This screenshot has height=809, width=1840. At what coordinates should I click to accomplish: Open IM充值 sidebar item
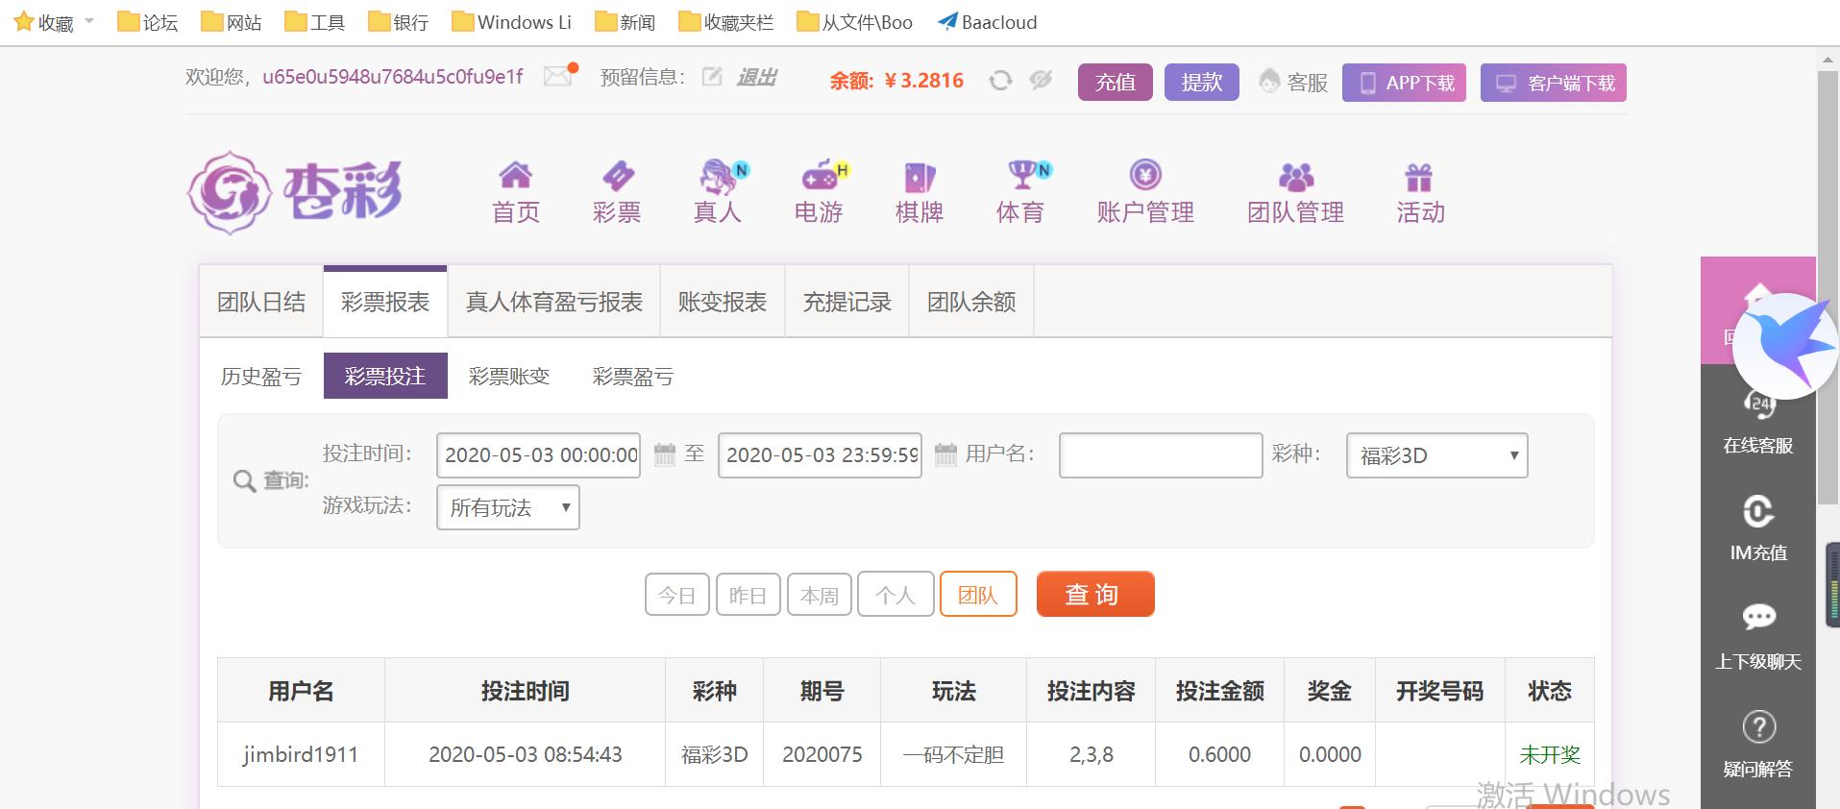(x=1758, y=528)
